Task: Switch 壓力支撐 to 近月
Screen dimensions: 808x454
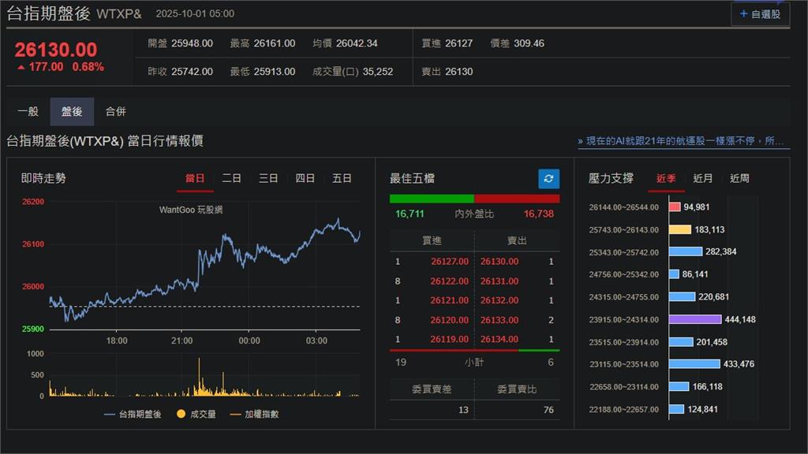Action: coord(703,178)
